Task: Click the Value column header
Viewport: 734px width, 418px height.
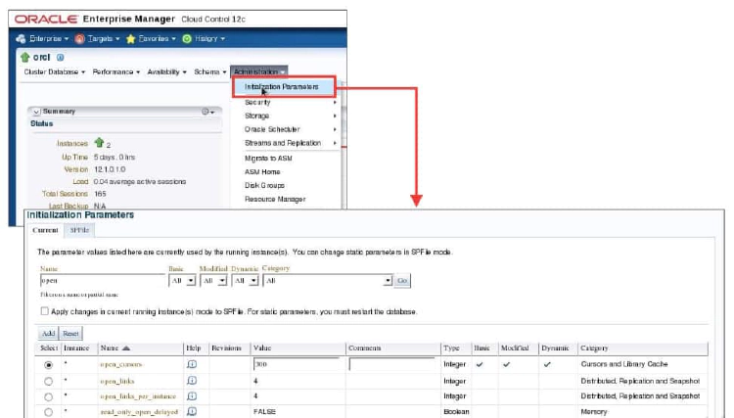Action: point(262,348)
